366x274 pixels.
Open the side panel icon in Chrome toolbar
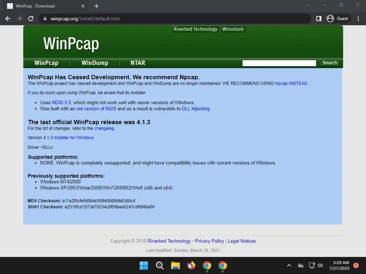318,19
